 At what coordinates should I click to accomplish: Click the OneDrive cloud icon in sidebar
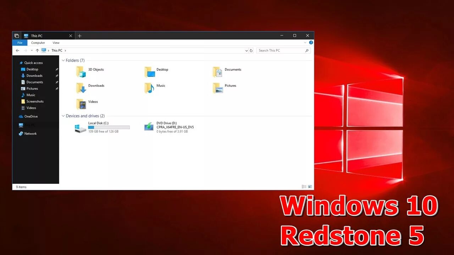pyautogui.click(x=21, y=117)
